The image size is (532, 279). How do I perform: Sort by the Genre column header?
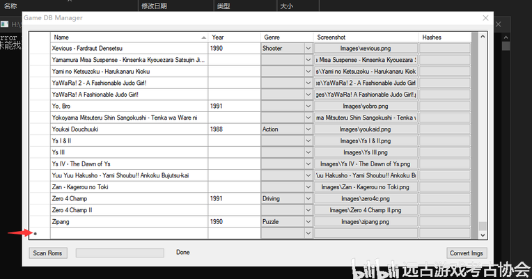coord(287,38)
